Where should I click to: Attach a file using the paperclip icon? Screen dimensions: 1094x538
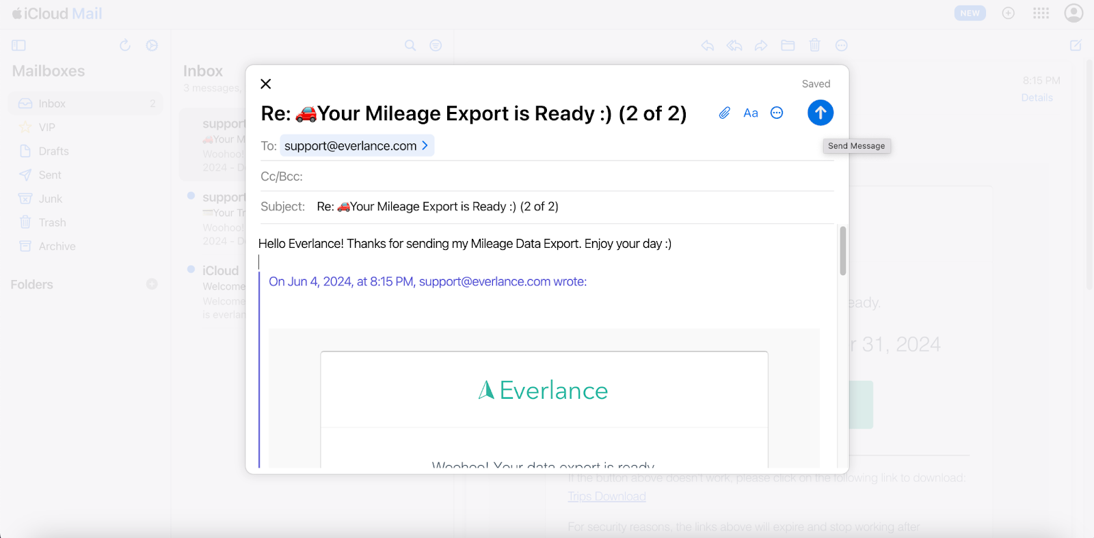[724, 113]
